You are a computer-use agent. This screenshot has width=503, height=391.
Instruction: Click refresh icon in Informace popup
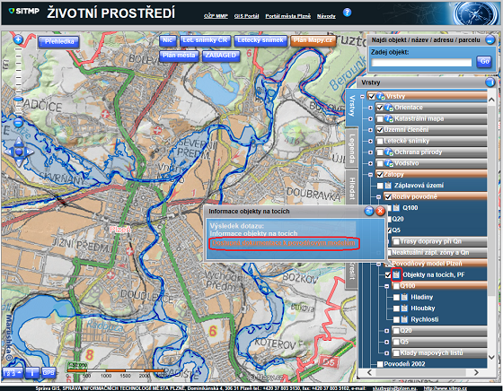click(x=369, y=211)
